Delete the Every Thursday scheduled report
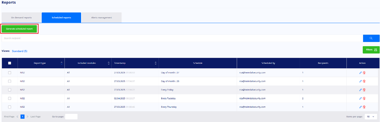Viewport: 380px width, 122px height. tap(364, 107)
